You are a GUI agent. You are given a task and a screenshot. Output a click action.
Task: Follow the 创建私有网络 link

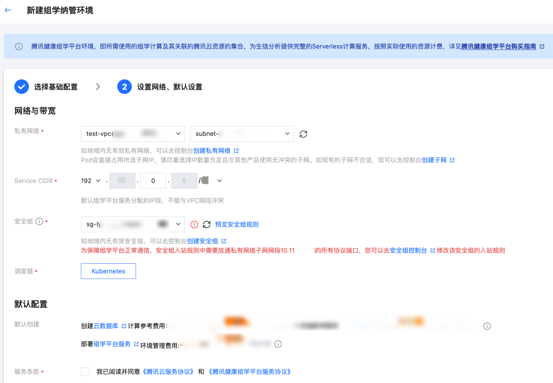(x=212, y=151)
